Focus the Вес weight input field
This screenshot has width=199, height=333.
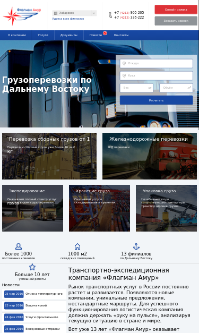point(136,88)
